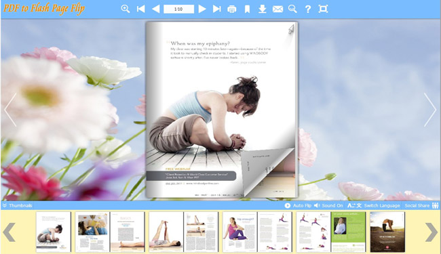
Task: Open the thumbnail with two floor-exercise photos and text
Action: (201, 232)
